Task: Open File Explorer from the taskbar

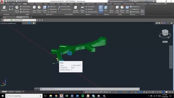Action: click(51, 96)
